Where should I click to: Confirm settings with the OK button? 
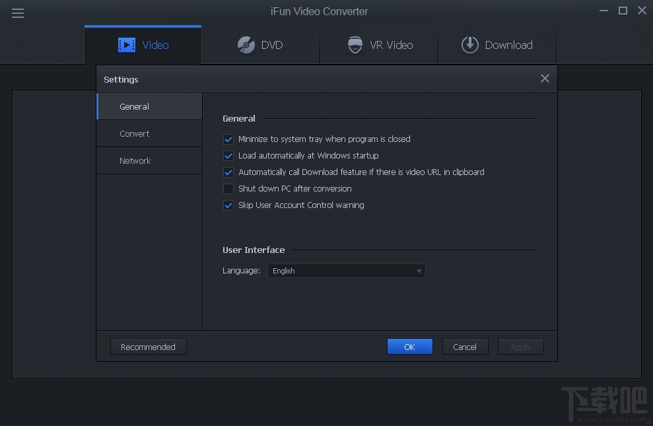coord(409,346)
